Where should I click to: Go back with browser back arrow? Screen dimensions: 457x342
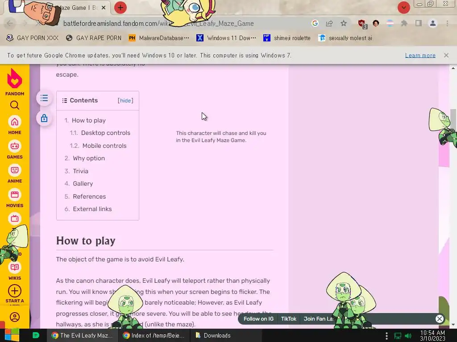[10, 23]
